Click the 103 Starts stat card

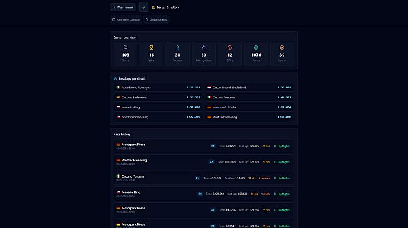pyautogui.click(x=125, y=54)
